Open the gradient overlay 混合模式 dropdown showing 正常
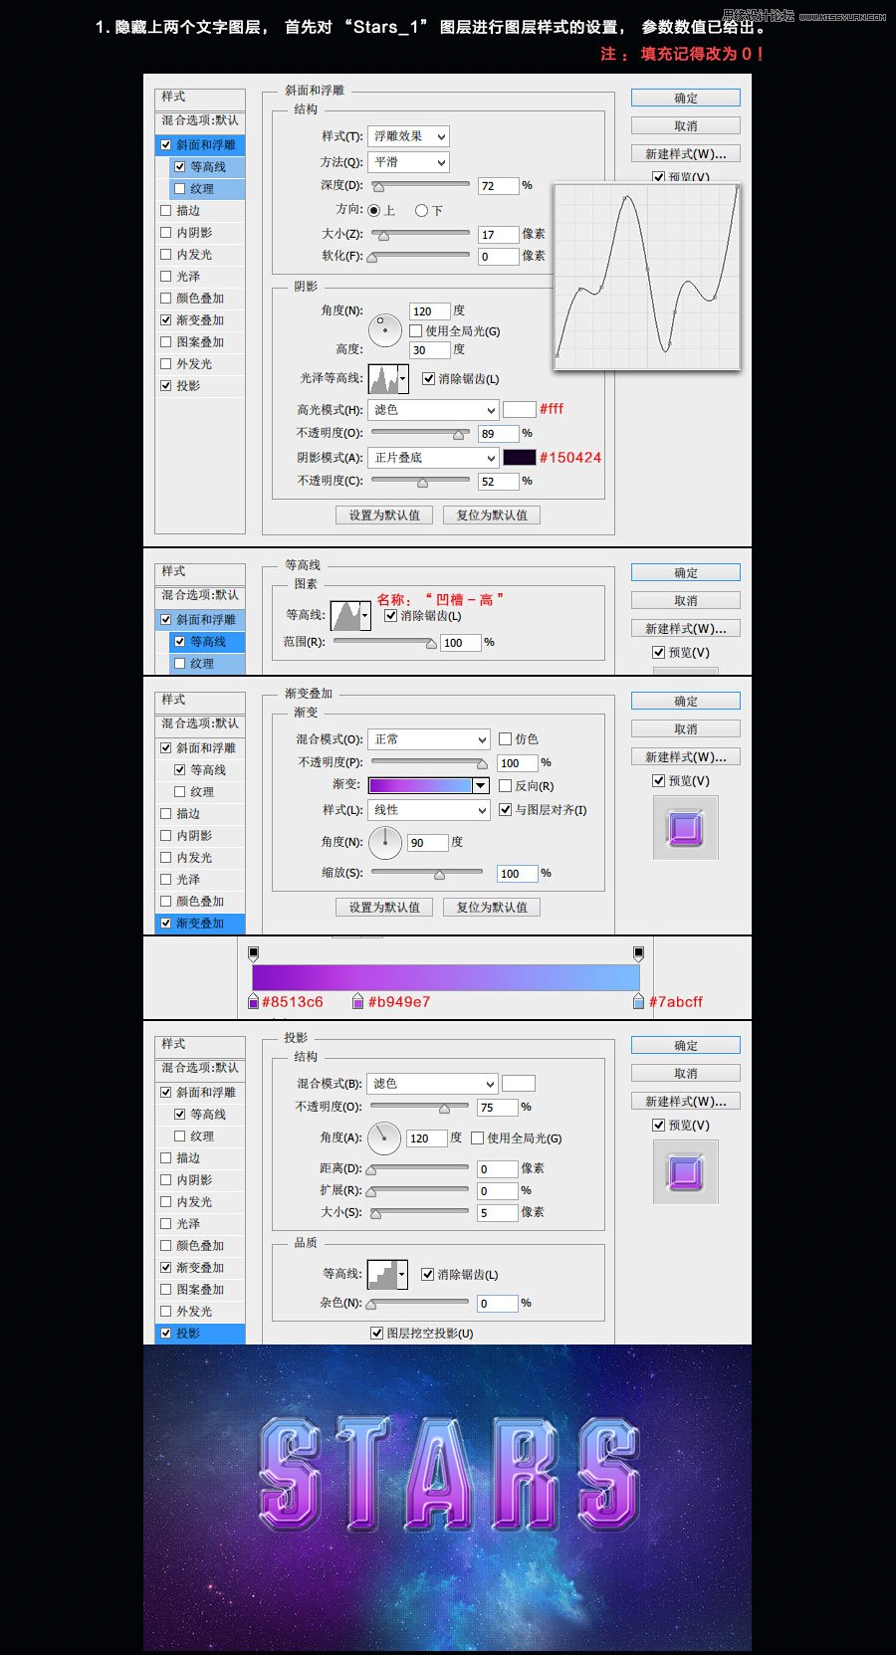 (x=429, y=739)
